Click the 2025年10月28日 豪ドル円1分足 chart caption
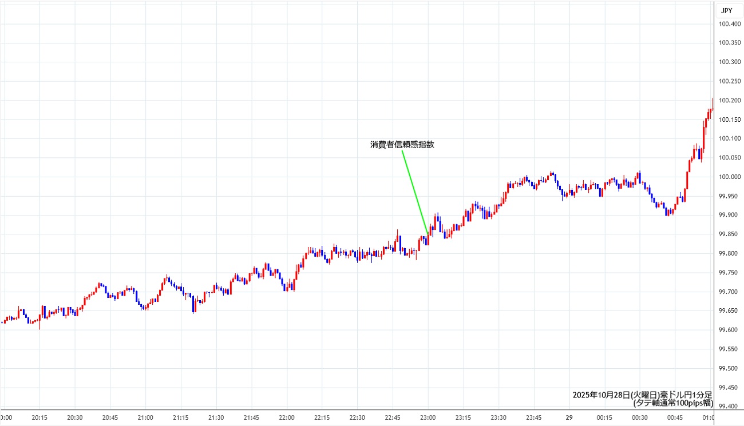This screenshot has width=744, height=426. click(x=642, y=395)
